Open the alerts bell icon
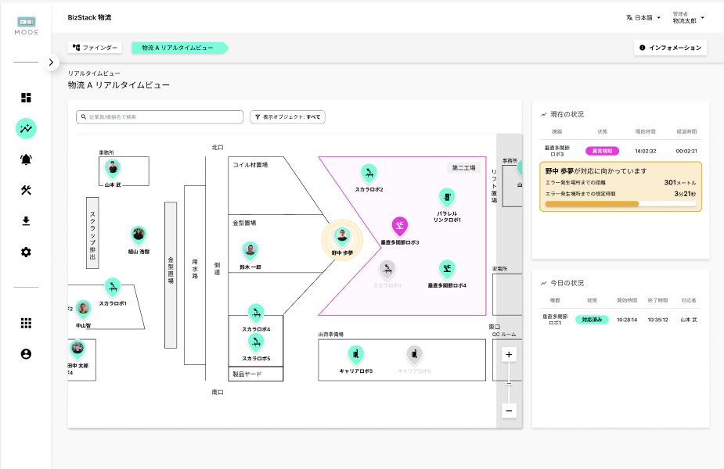The height and width of the screenshot is (469, 724). click(26, 159)
